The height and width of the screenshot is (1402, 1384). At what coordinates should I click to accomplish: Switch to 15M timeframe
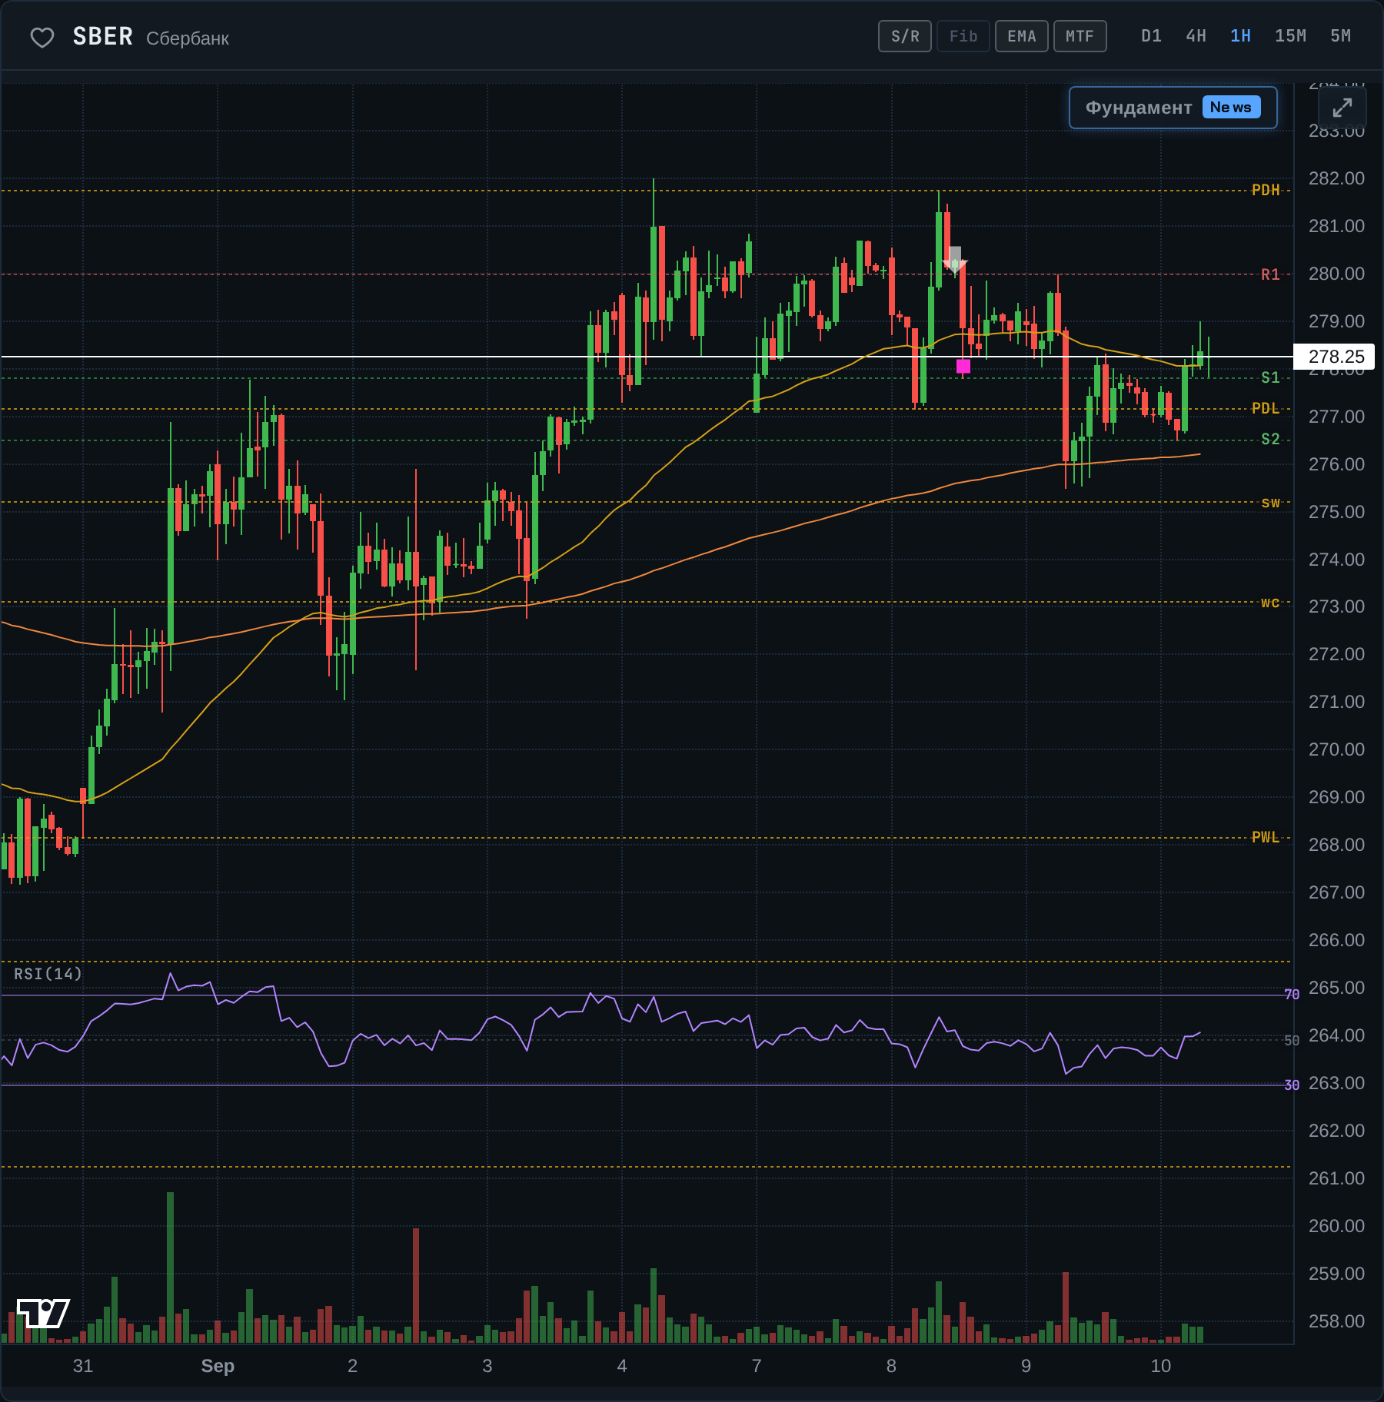coord(1290,36)
